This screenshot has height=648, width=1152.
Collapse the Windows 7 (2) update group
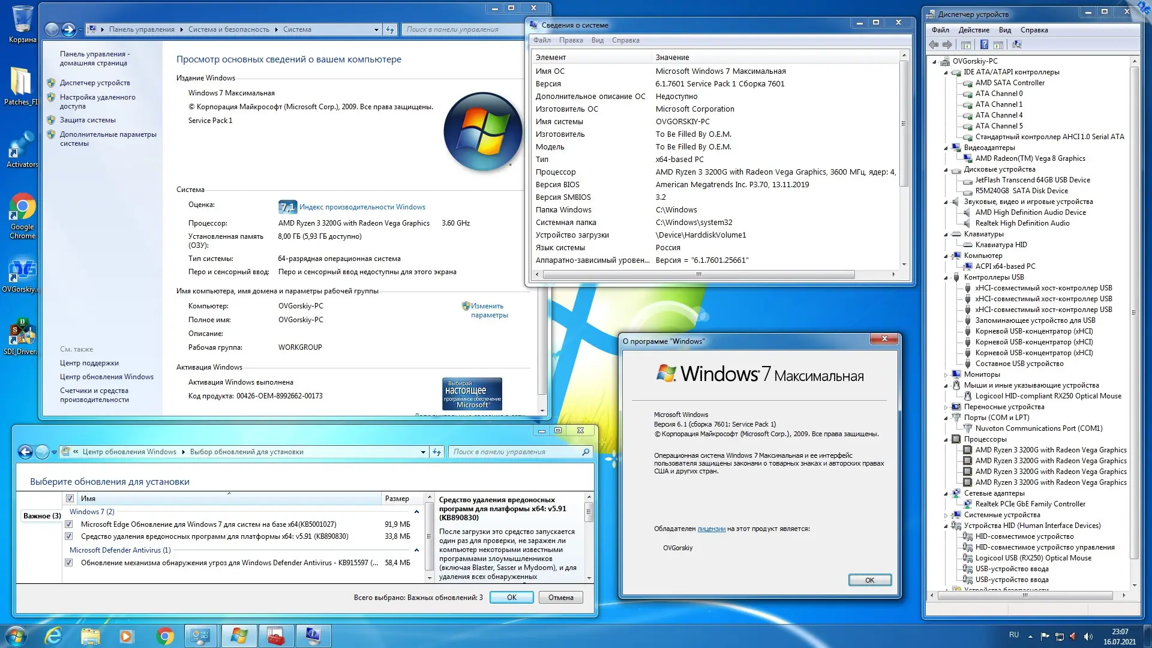416,512
